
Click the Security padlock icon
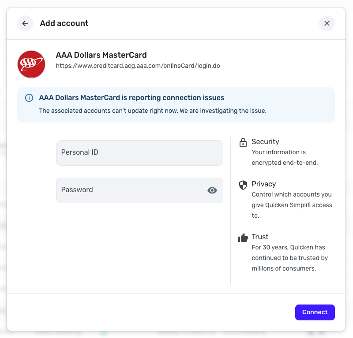[x=243, y=142]
